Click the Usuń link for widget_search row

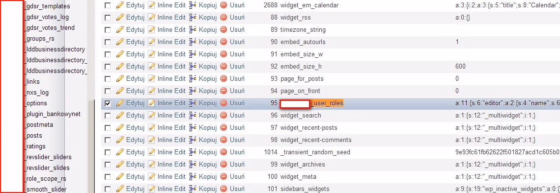[x=237, y=116]
